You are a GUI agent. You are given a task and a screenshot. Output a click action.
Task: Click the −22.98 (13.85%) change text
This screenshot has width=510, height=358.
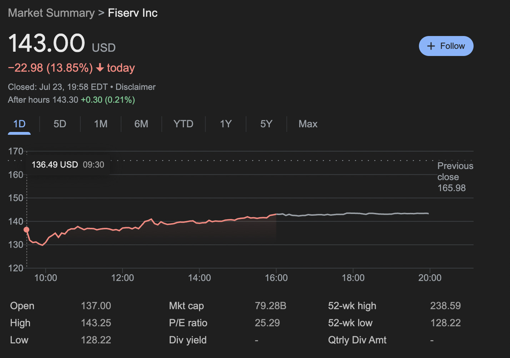coord(50,68)
